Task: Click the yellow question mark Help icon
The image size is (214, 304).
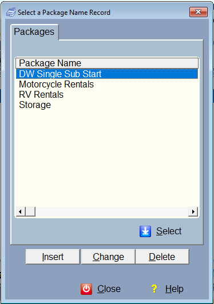Action: point(154,289)
